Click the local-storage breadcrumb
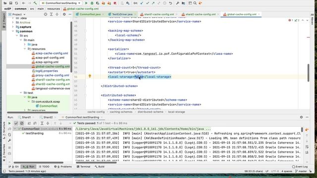 176,112
